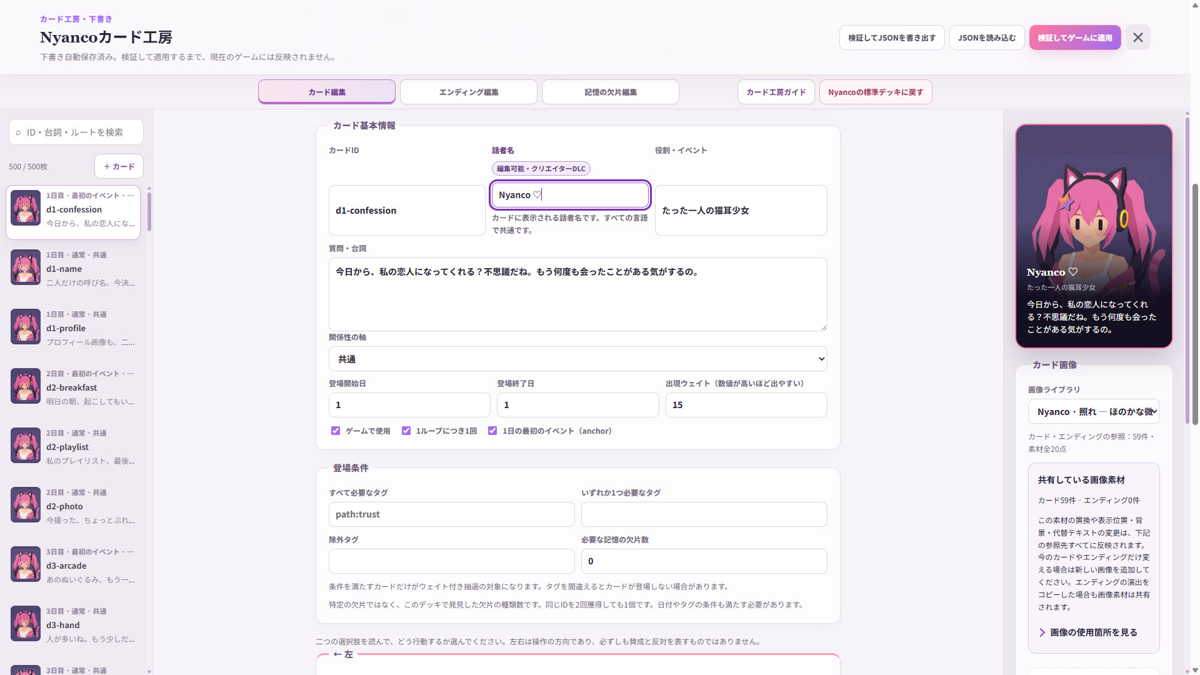Focus the ID・台詞・ルート search field
The height and width of the screenshot is (675, 1200).
pyautogui.click(x=76, y=132)
